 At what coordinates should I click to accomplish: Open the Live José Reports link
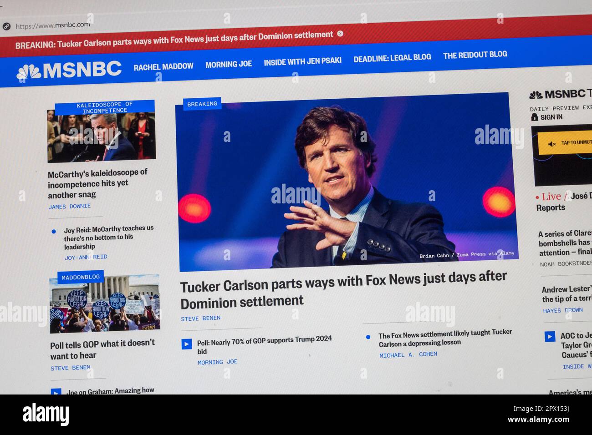click(564, 202)
